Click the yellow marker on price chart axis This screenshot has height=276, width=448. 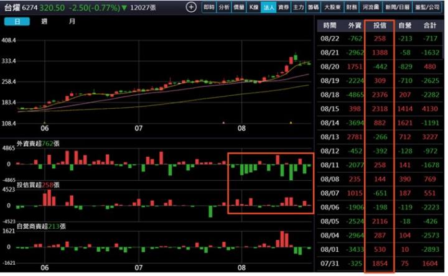tap(291, 122)
